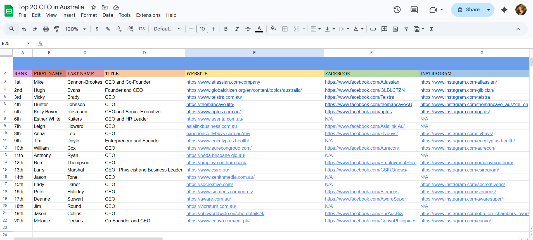Pick a text color

(x=259, y=29)
